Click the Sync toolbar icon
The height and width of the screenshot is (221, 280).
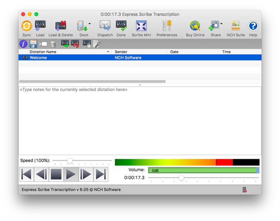click(27, 26)
